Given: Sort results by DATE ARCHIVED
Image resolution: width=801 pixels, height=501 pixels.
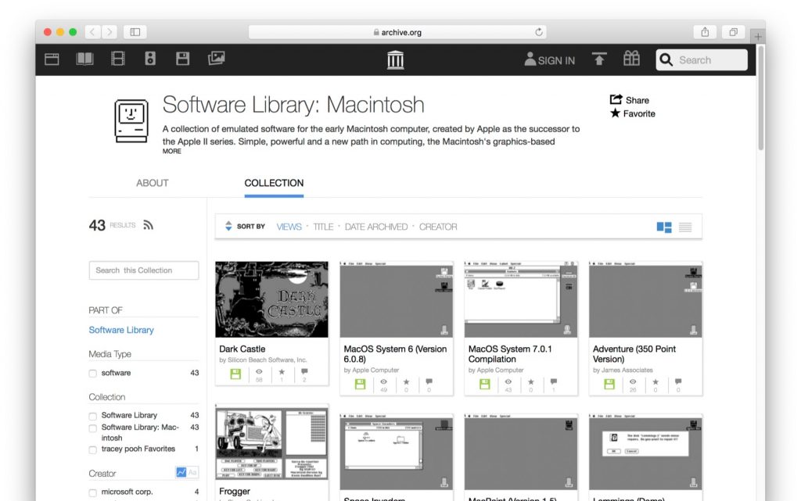Looking at the screenshot, I should tap(376, 227).
